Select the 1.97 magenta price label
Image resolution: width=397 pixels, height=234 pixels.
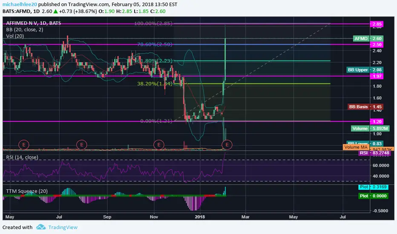[x=377, y=76]
